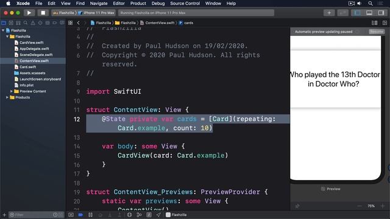Open the Source Control menu
The image size is (390, 219).
click(185, 4)
